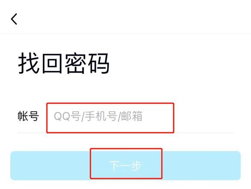Viewport: 251px width, 189px height.
Task: Tap the back arrow icon
Action: pos(14,19)
